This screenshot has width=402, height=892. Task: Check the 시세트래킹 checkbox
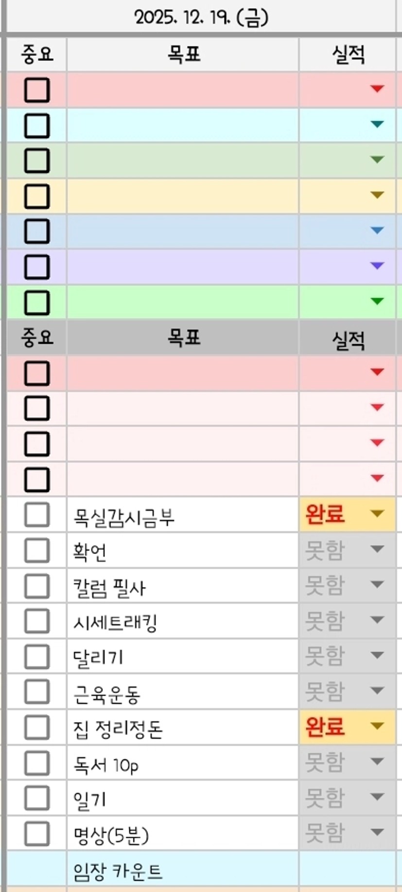click(x=37, y=621)
